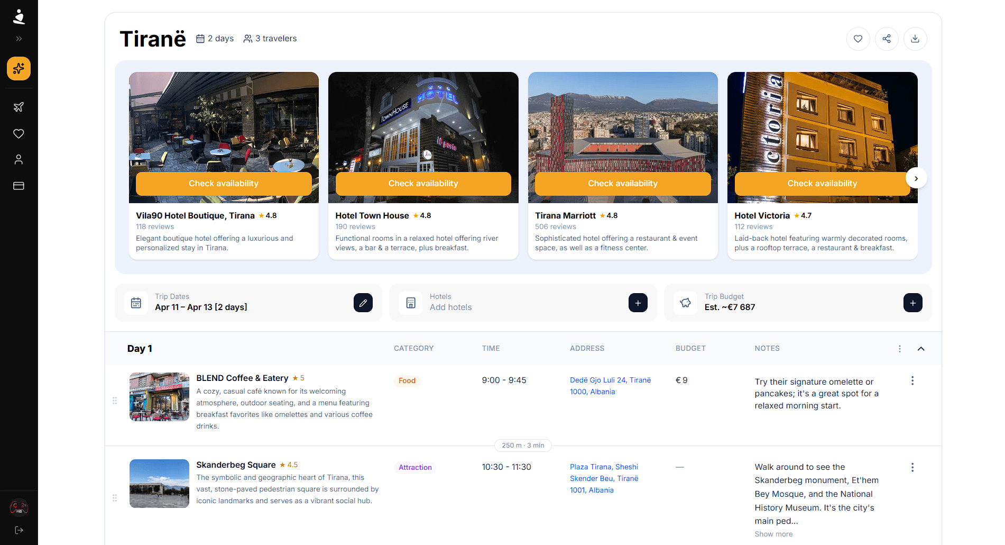This screenshot has width=1005, height=545.
Task: Click next arrow on the hotel carousel
Action: click(x=916, y=178)
